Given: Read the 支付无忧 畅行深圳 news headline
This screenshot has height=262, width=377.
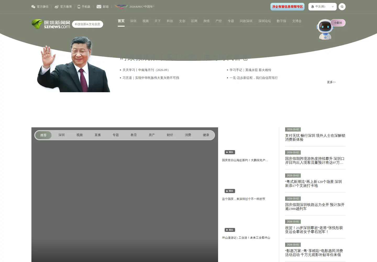Looking at the screenshot, I should click(315, 138).
